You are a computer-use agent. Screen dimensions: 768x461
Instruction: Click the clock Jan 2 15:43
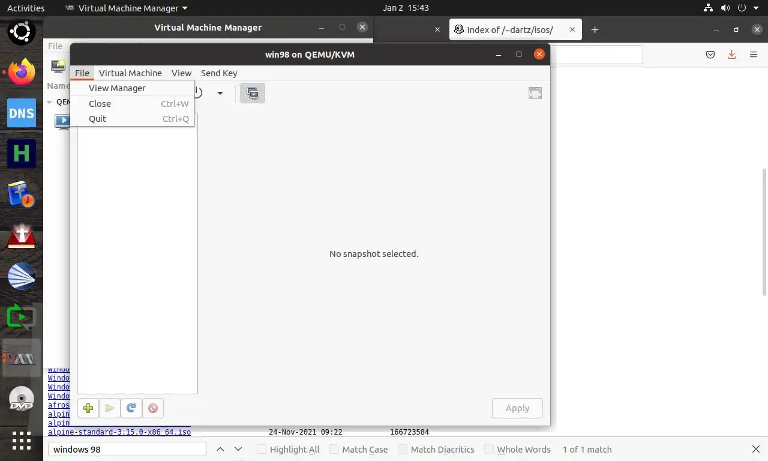coord(406,8)
